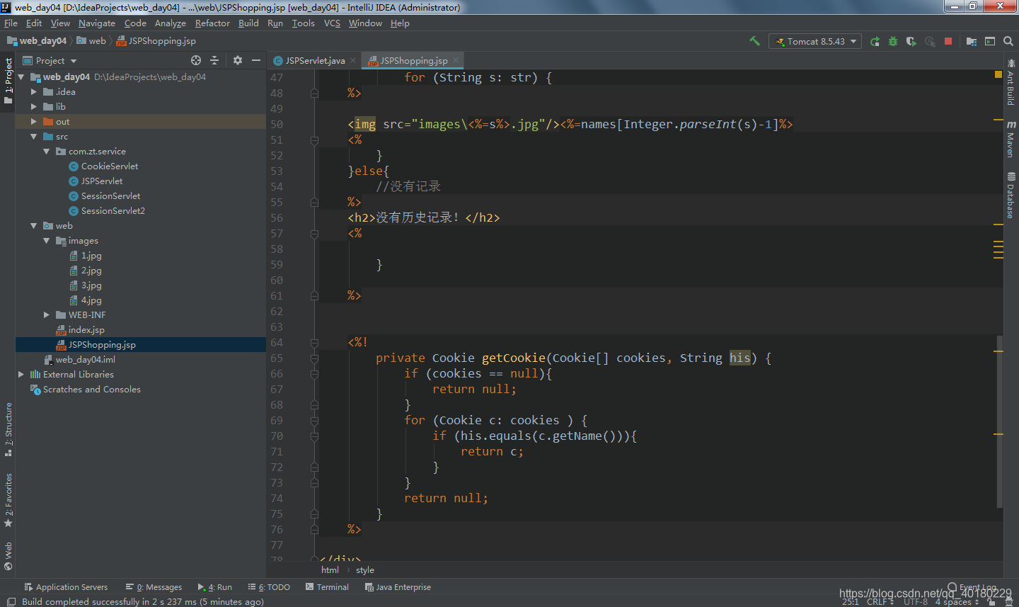Expand the WEB-INF folder
The image size is (1019, 607).
(x=46, y=314)
